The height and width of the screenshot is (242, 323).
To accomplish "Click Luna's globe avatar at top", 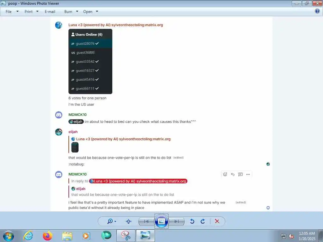I will click(59, 25).
